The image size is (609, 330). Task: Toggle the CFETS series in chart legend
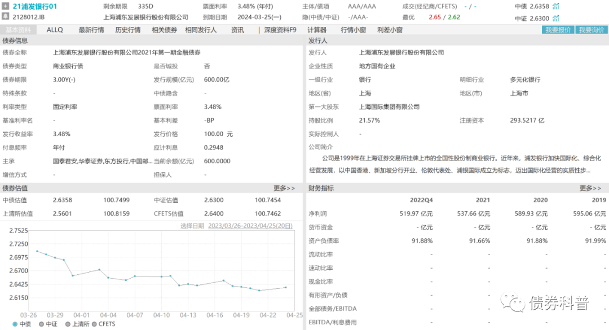click(x=104, y=324)
